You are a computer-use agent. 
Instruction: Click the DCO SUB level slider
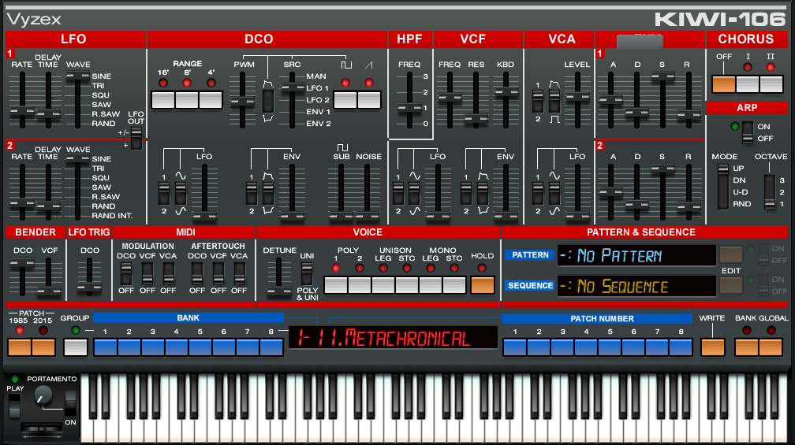[x=341, y=192]
